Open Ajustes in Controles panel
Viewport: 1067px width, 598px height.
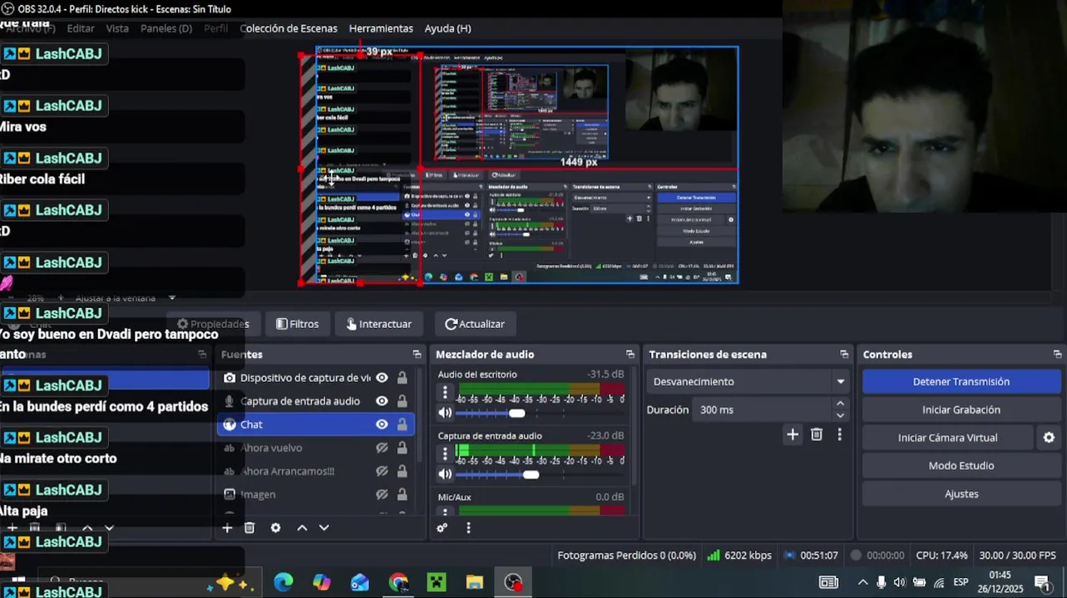[961, 494]
